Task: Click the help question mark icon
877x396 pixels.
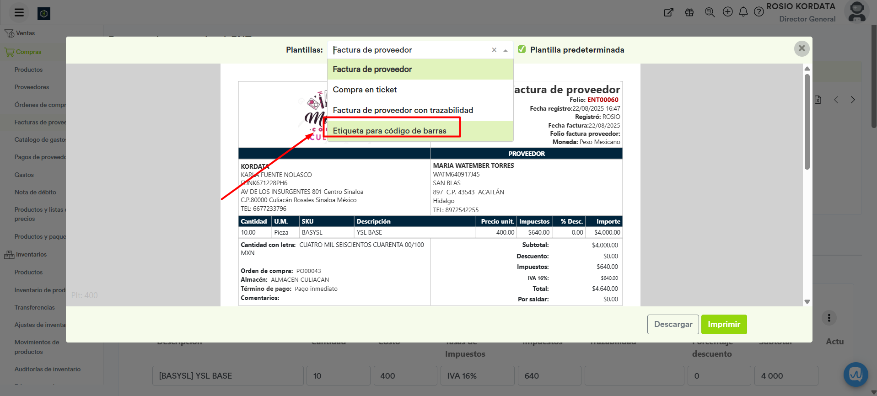Action: tap(759, 12)
